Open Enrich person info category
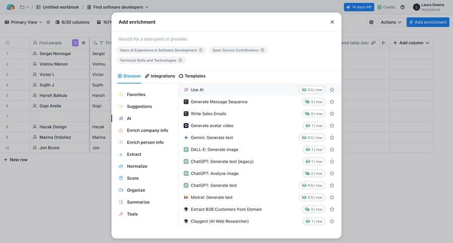Screen dimensions: 453x243 coord(144,143)
